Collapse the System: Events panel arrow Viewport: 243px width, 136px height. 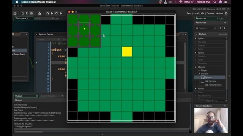pyautogui.click(x=37, y=34)
